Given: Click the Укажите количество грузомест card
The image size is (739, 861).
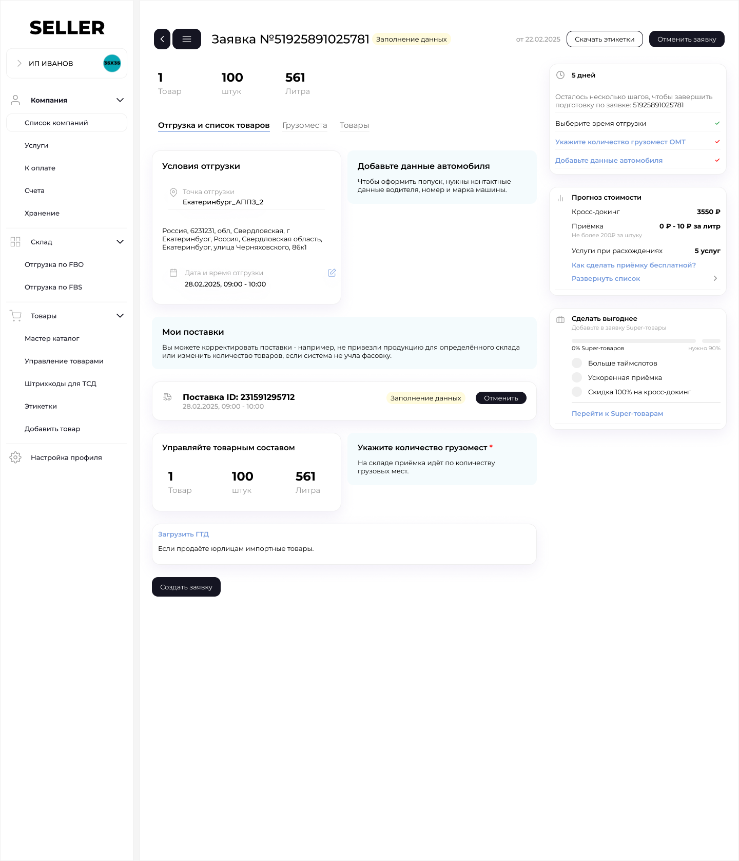Looking at the screenshot, I should coord(442,459).
